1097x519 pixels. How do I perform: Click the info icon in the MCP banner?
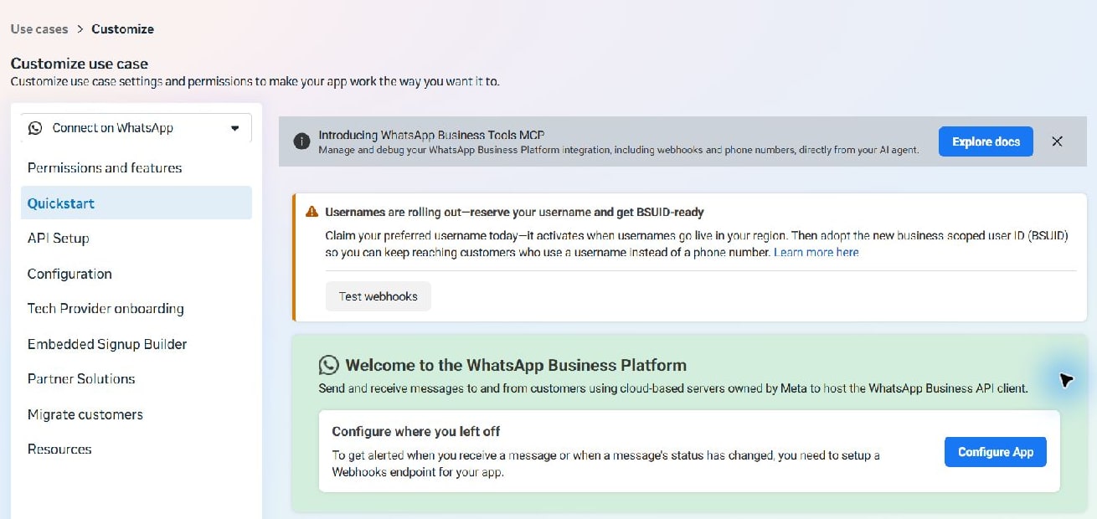pos(301,141)
